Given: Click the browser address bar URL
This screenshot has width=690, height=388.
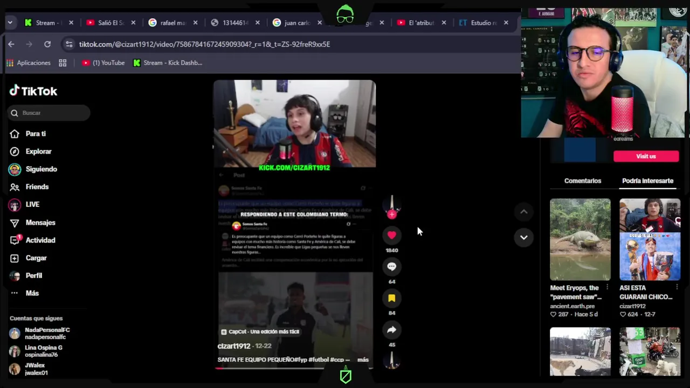Looking at the screenshot, I should (x=204, y=44).
